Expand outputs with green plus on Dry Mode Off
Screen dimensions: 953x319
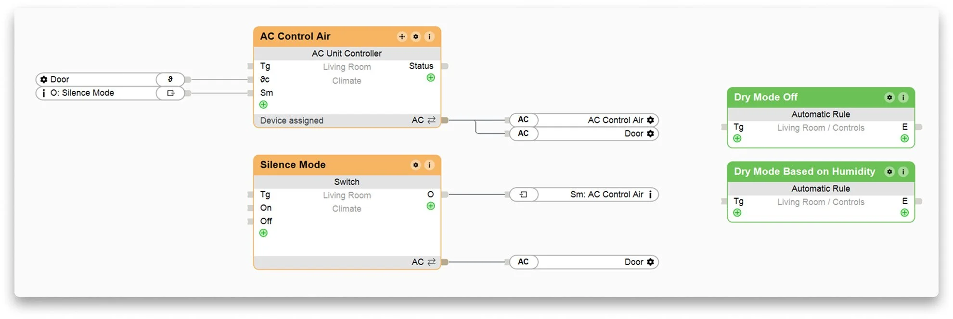click(904, 138)
